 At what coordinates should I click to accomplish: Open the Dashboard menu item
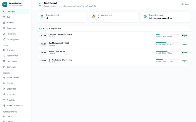16,11
